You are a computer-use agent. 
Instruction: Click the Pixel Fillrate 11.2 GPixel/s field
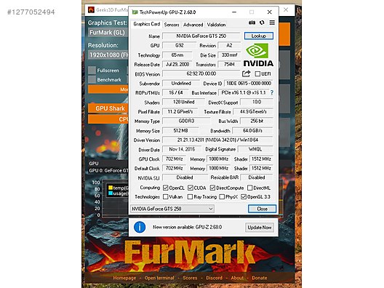(x=180, y=112)
